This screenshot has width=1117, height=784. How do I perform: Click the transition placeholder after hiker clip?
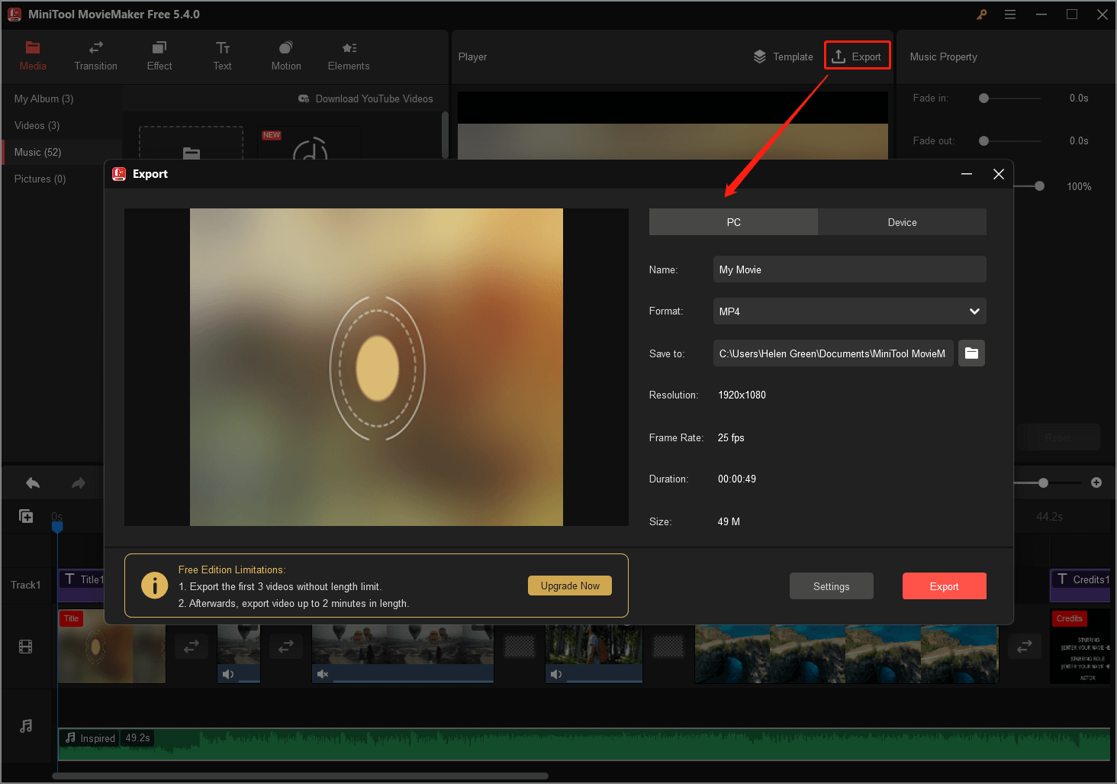click(x=668, y=647)
